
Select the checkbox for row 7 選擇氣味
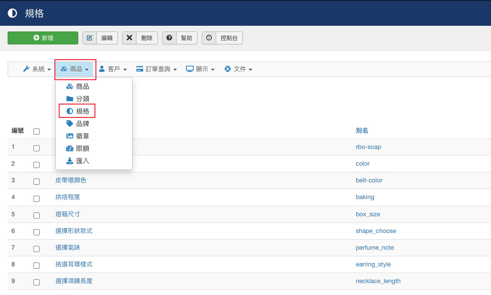36,249
